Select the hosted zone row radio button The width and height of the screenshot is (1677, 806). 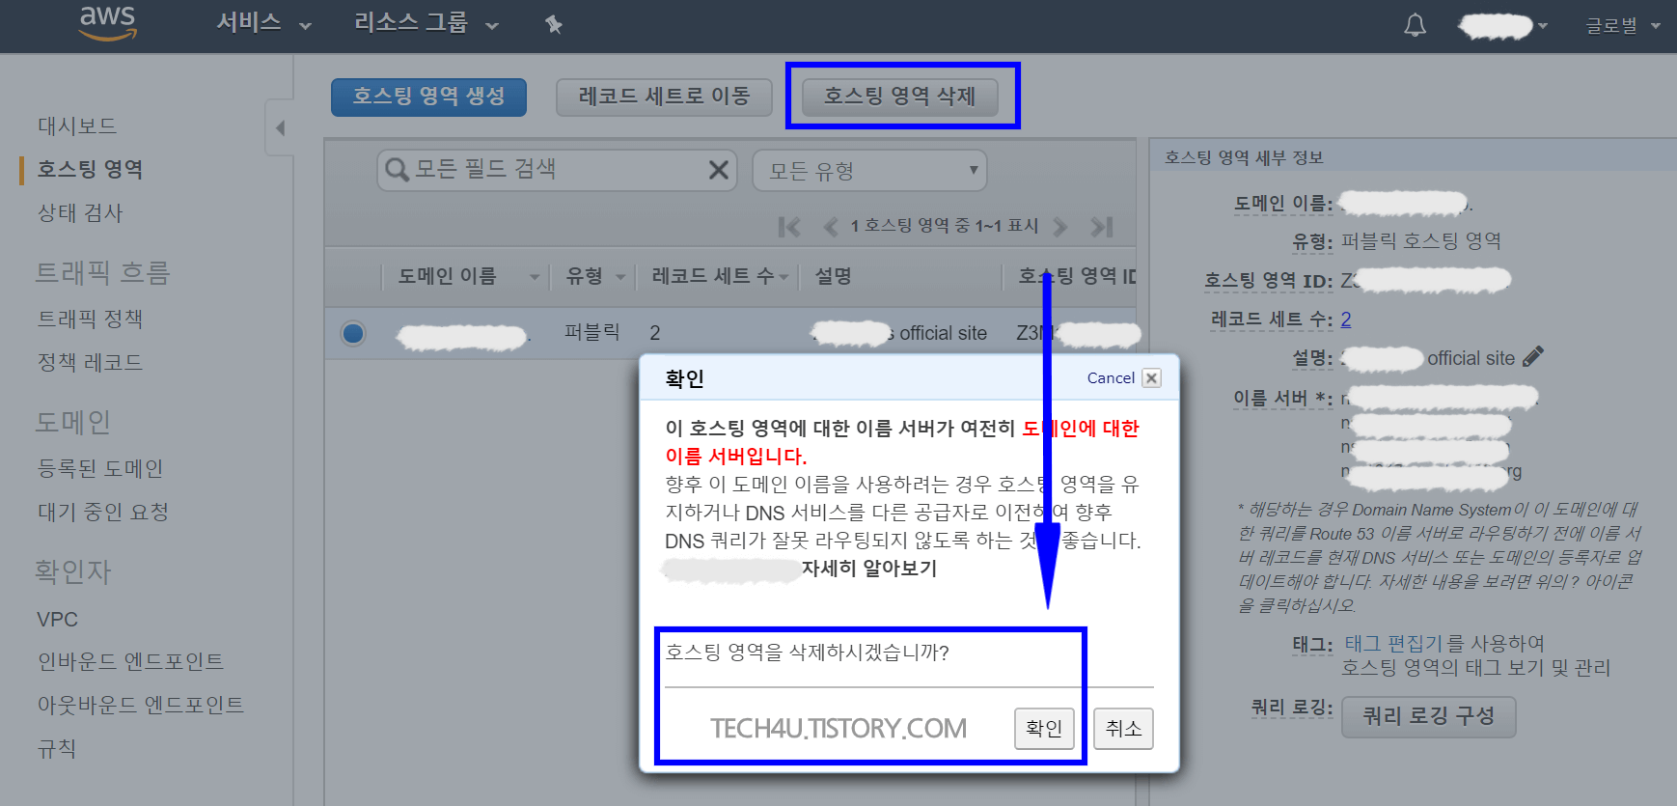(x=353, y=333)
